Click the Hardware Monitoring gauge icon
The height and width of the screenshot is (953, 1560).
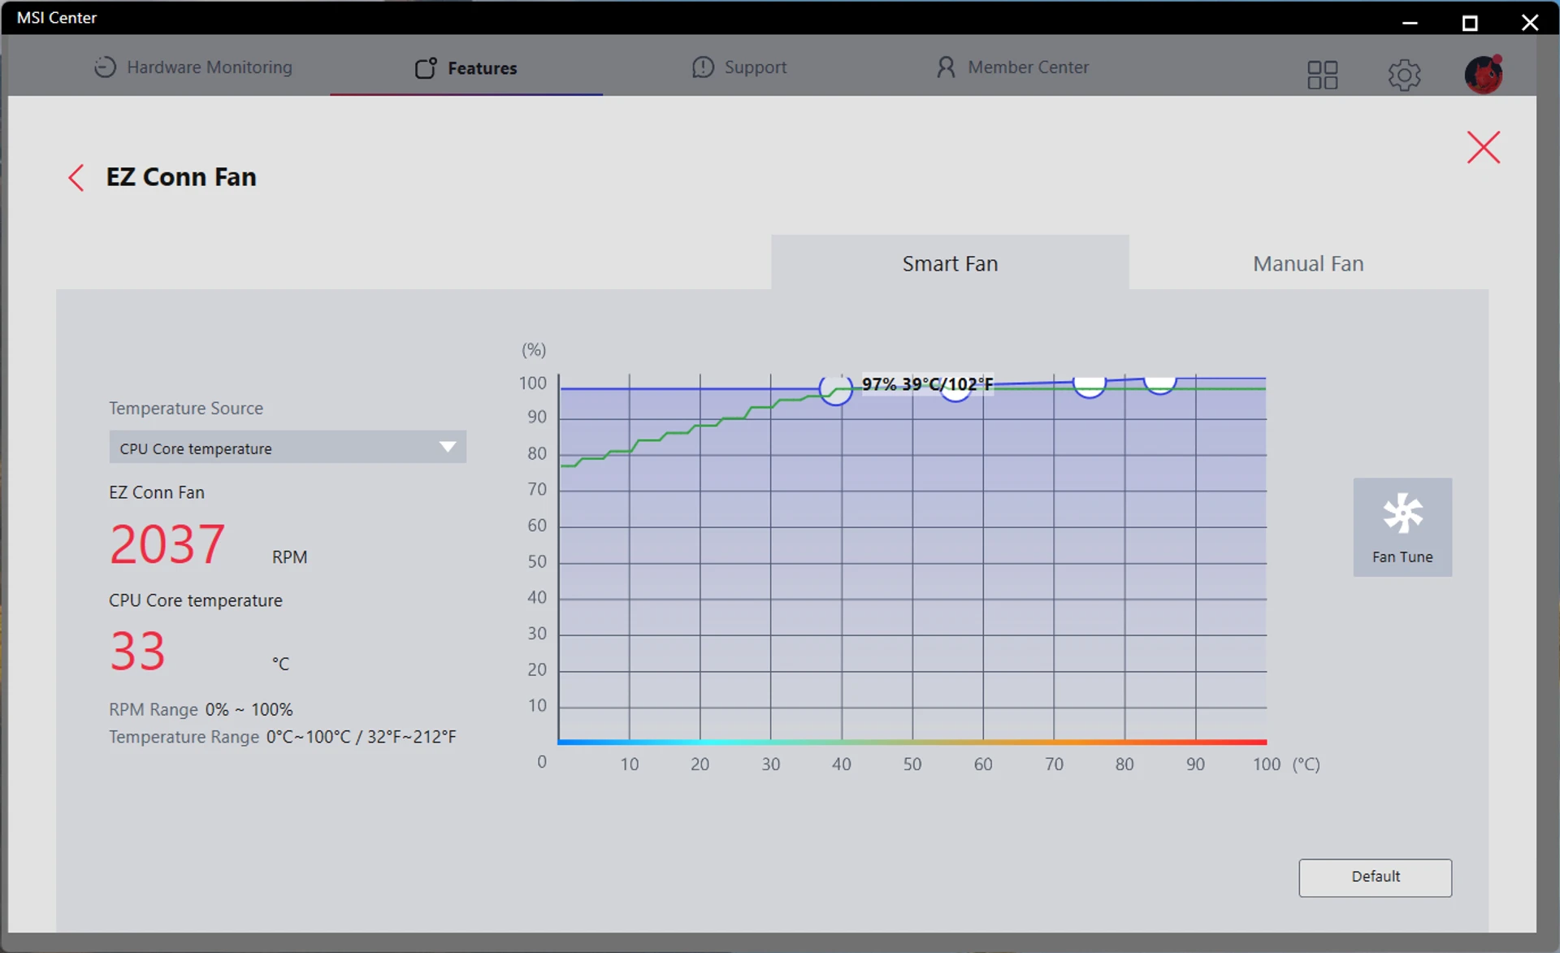(x=105, y=67)
